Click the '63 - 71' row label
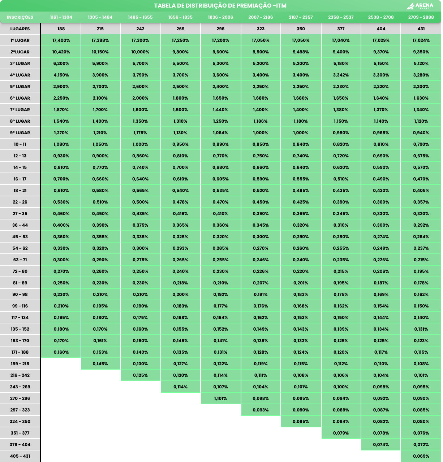The width and height of the screenshot is (443, 462). [x=20, y=260]
